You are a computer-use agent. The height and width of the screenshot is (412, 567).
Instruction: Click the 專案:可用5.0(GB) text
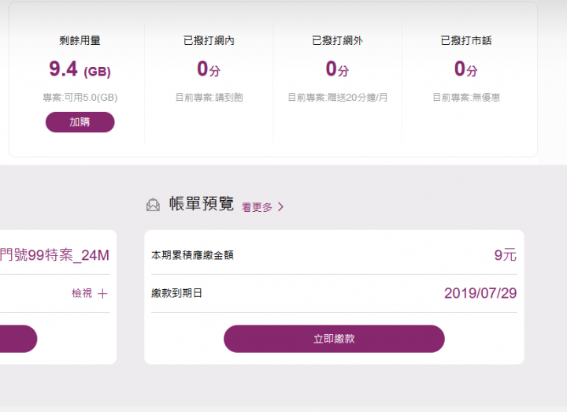click(80, 98)
